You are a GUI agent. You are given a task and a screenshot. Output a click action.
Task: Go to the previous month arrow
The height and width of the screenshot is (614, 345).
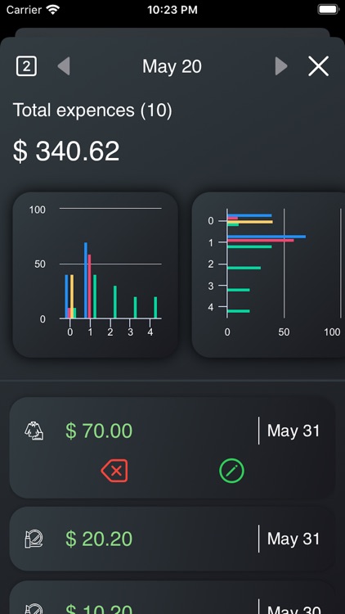64,66
